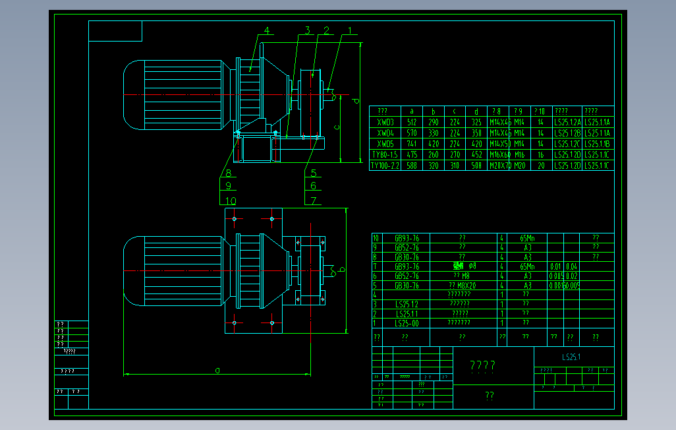The height and width of the screenshot is (430, 676).
Task: Select the LS25.1.2C part code
Action: (x=567, y=144)
